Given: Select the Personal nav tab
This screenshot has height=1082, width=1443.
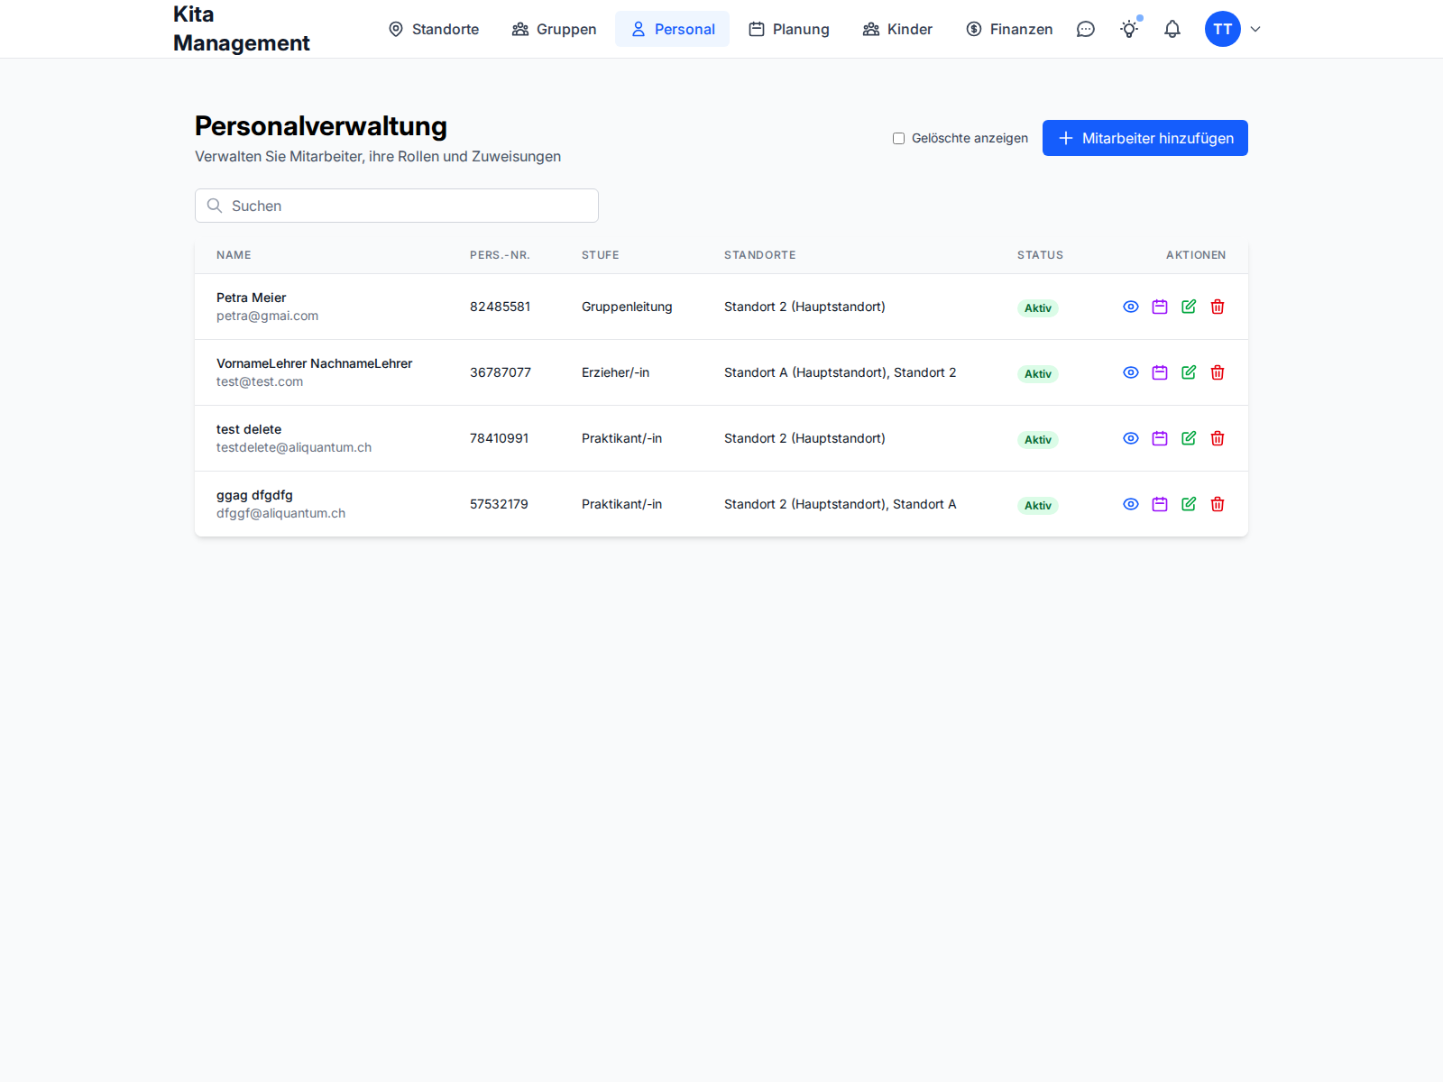Looking at the screenshot, I should coord(673,29).
